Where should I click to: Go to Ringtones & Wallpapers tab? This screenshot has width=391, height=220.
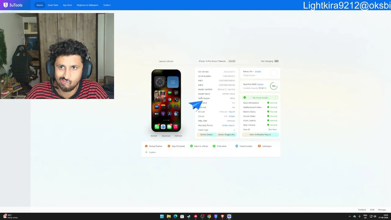click(88, 5)
